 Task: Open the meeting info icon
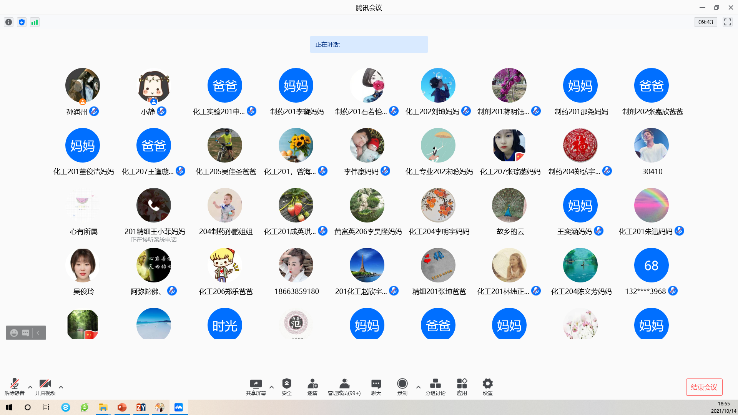(8, 22)
